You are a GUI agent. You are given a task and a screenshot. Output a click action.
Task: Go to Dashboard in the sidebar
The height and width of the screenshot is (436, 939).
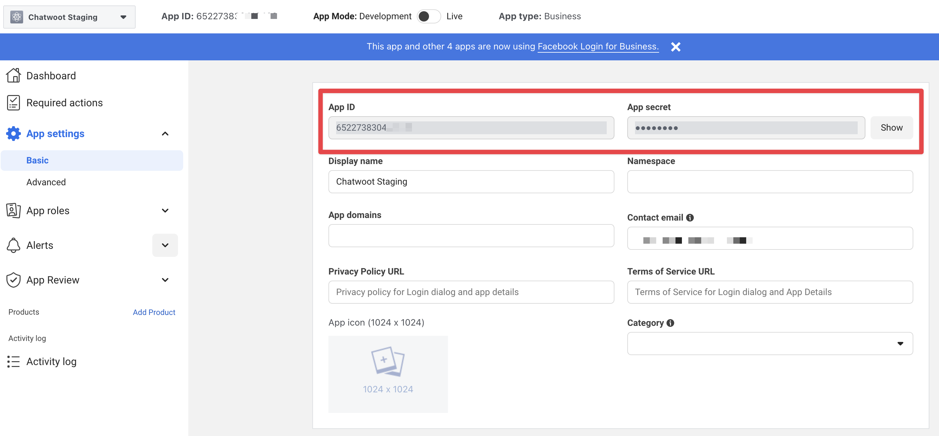(x=51, y=76)
